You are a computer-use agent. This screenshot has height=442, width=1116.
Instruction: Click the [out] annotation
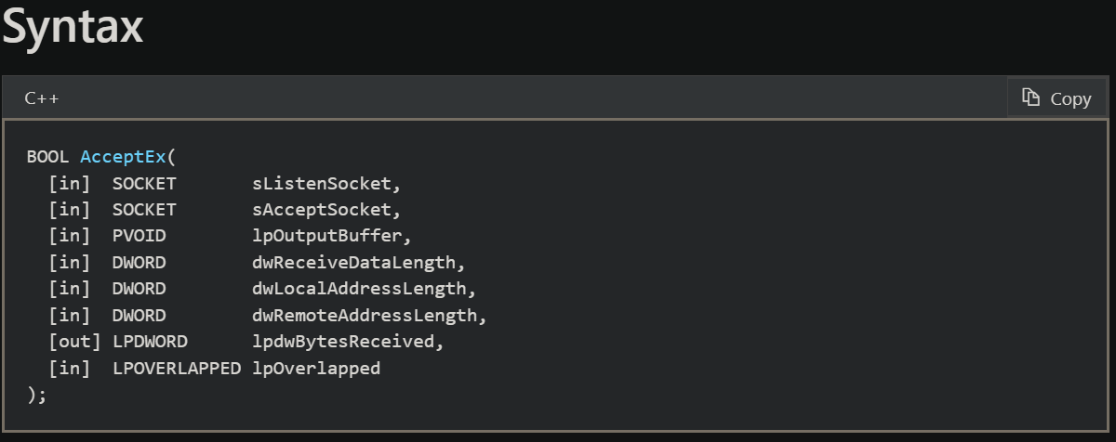pos(74,342)
